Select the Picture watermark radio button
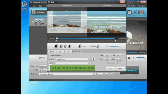 (49, 63)
